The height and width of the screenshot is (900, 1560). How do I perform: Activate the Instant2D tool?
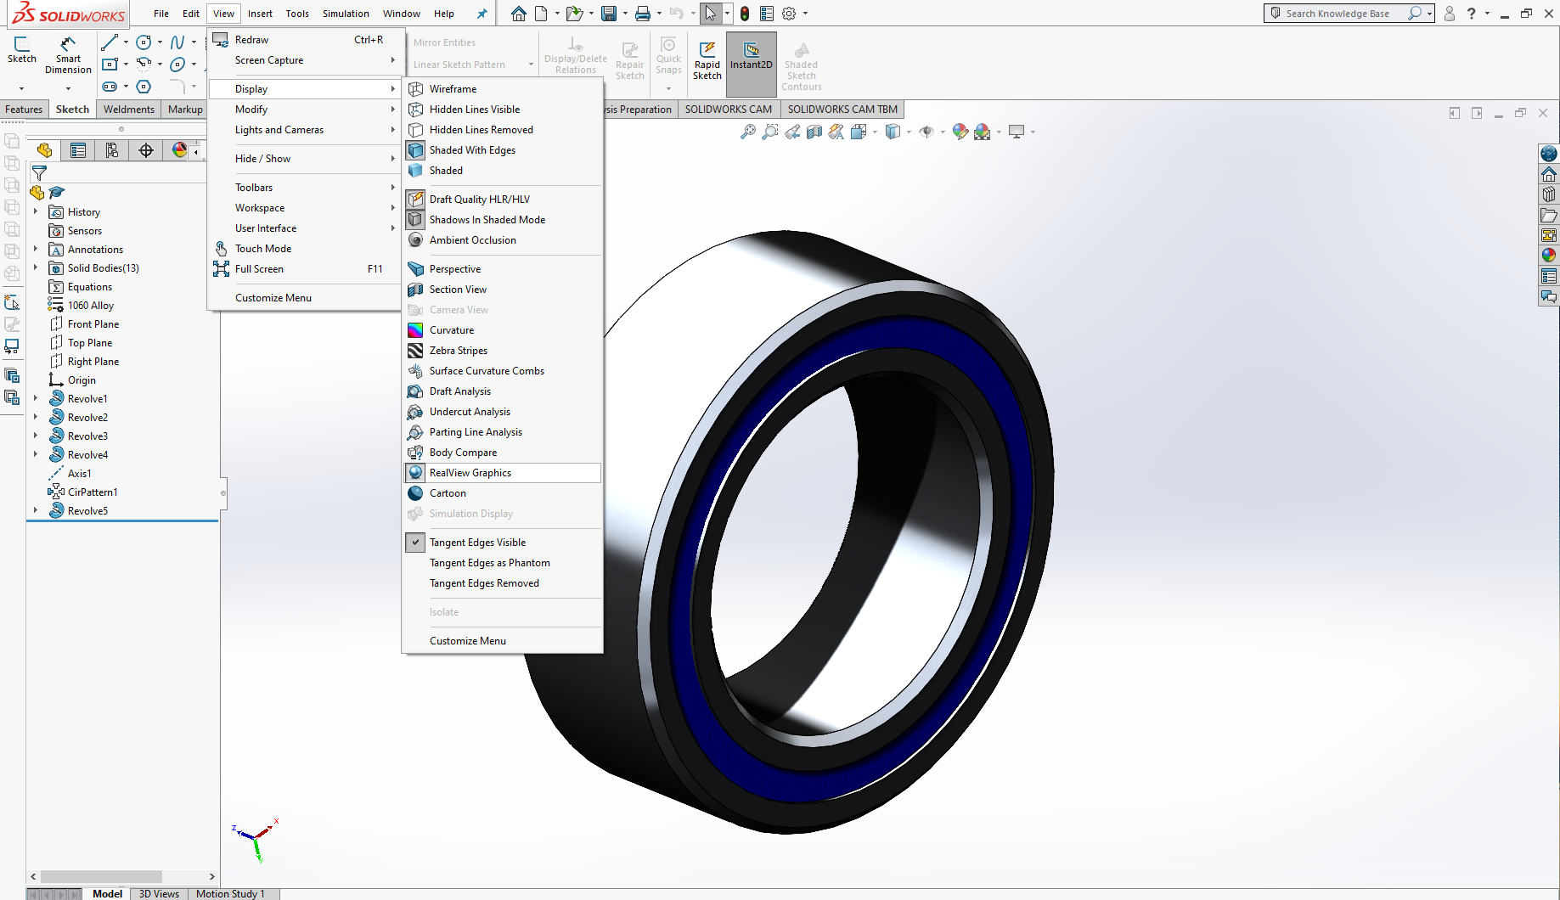point(751,59)
